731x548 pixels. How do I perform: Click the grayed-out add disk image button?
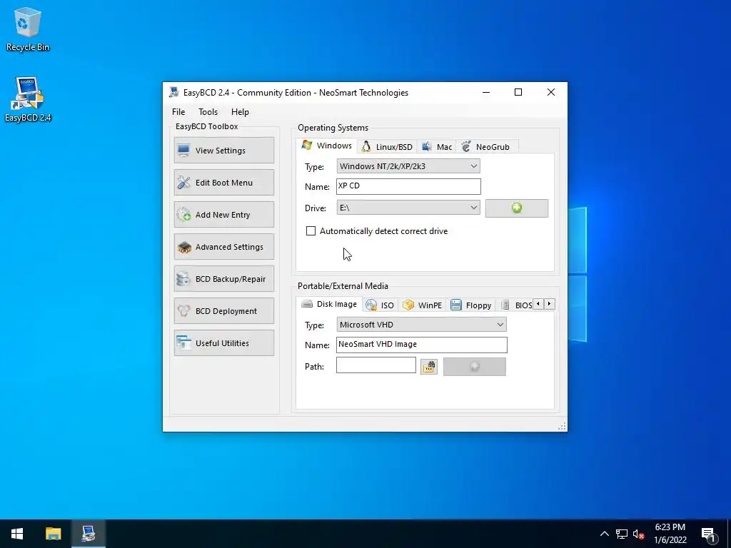coord(475,367)
